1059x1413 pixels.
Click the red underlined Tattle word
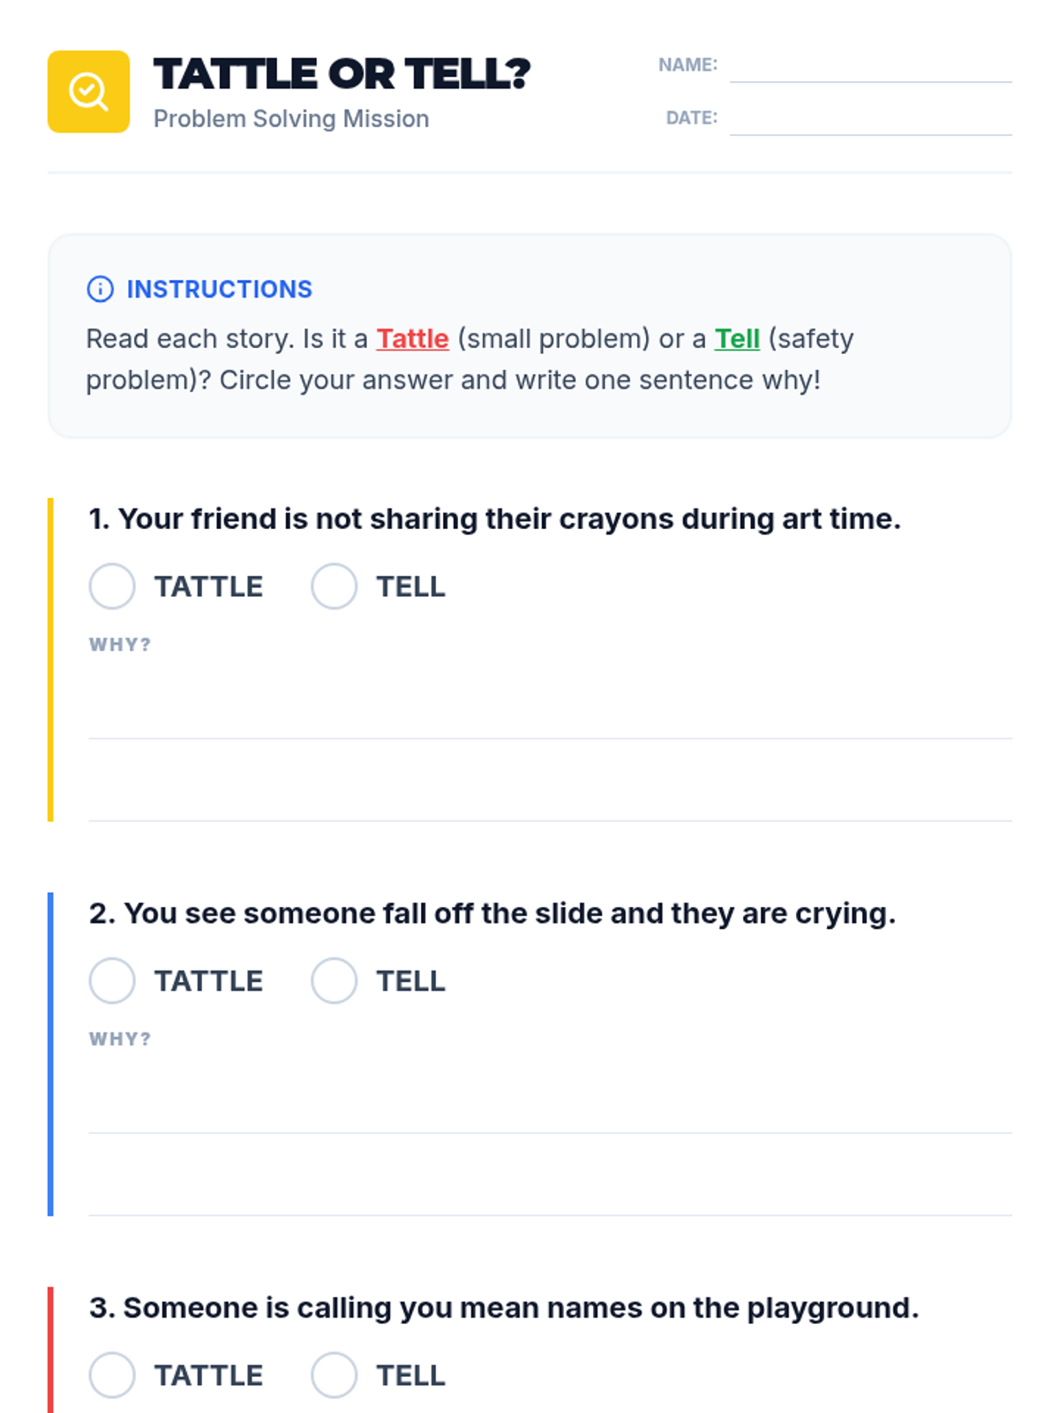(413, 339)
